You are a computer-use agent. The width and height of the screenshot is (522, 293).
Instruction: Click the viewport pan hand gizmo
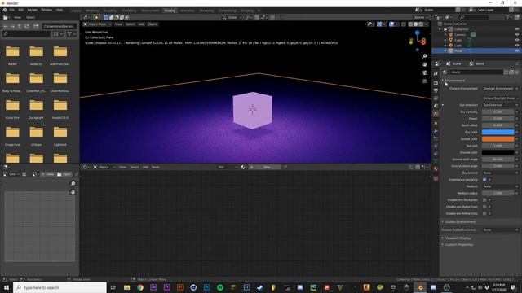[x=424, y=64]
